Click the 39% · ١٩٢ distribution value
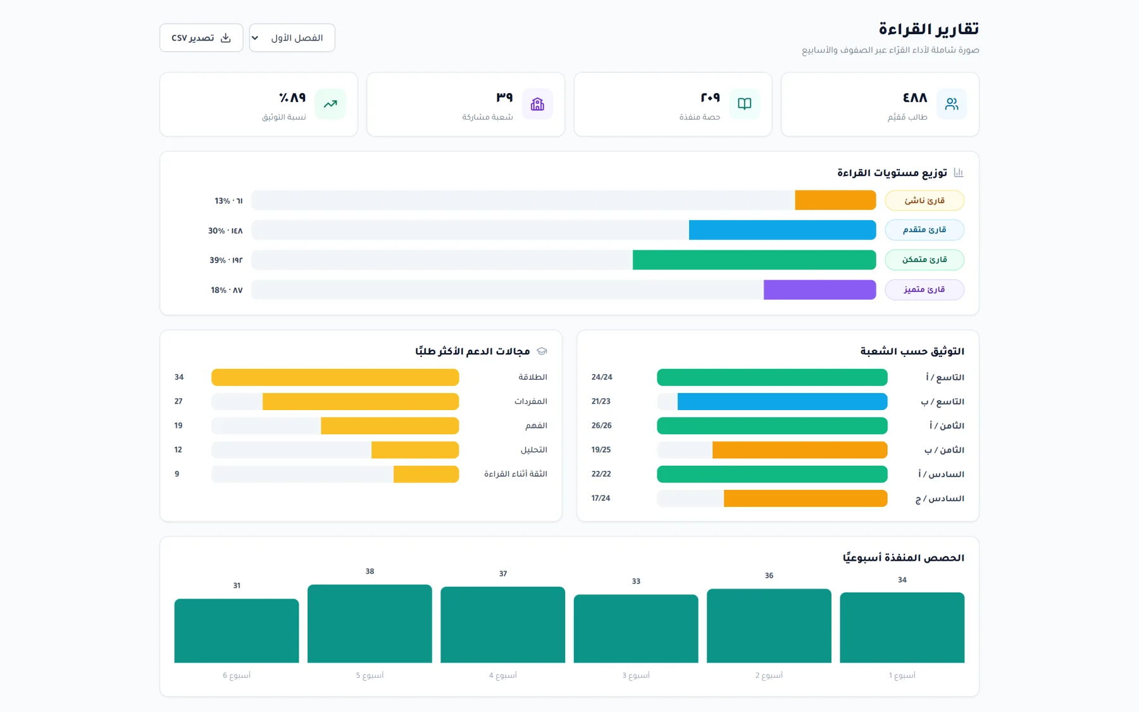Image resolution: width=1139 pixels, height=712 pixels. 226,260
